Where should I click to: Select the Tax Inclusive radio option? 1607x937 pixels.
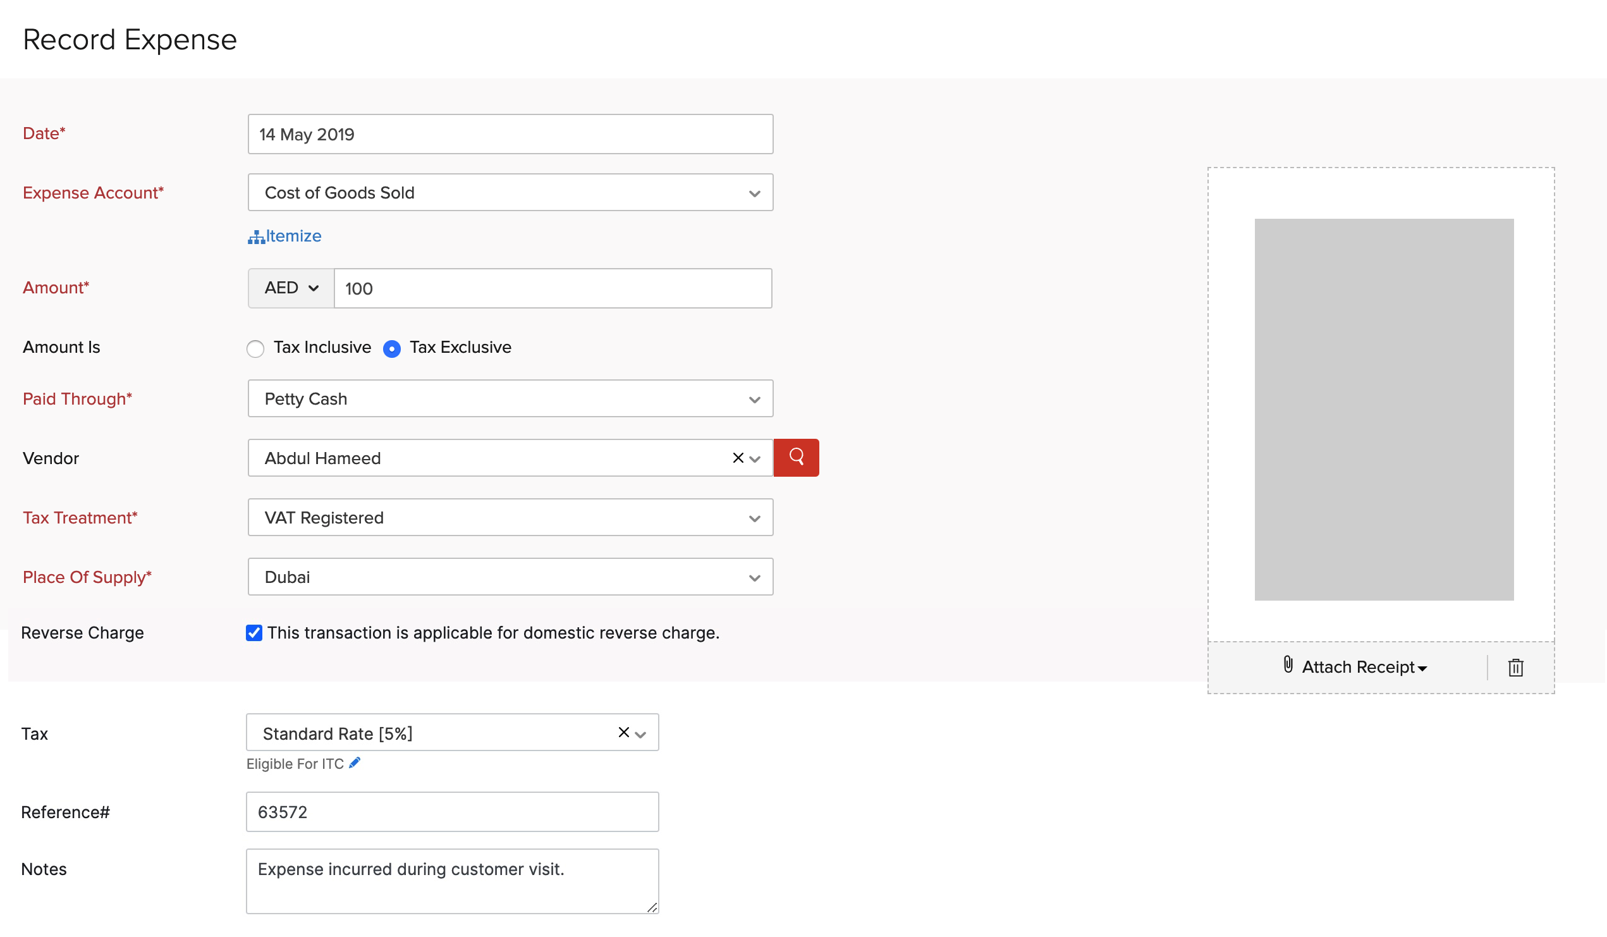click(x=256, y=349)
